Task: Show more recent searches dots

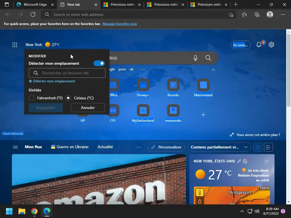Action: [x=143, y=69]
